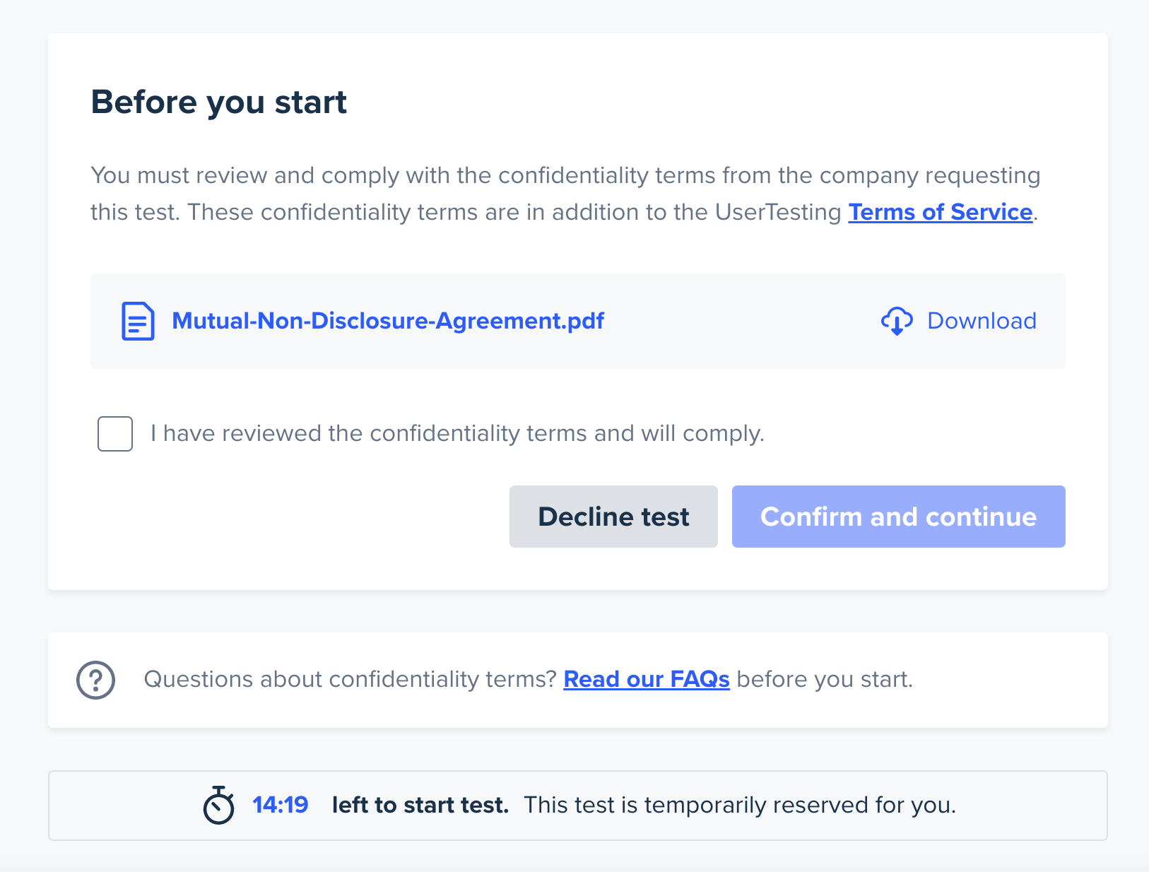Click the 'You must review and comply' paragraph
This screenshot has width=1149, height=872.
tap(565, 194)
